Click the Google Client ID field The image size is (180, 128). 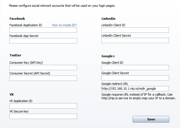[x=135, y=68]
